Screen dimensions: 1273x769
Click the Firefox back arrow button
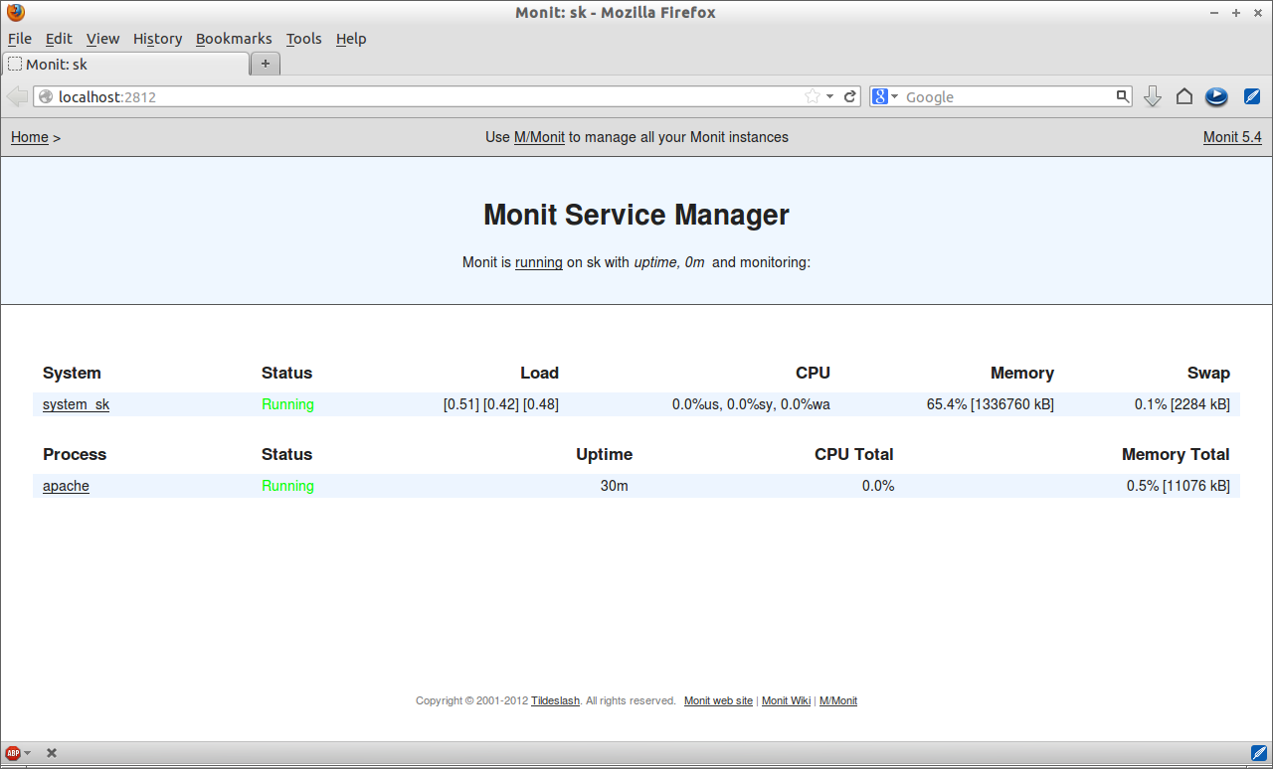(17, 96)
